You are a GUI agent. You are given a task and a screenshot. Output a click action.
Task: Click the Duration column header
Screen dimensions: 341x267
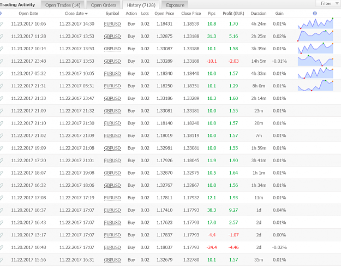tap(259, 13)
